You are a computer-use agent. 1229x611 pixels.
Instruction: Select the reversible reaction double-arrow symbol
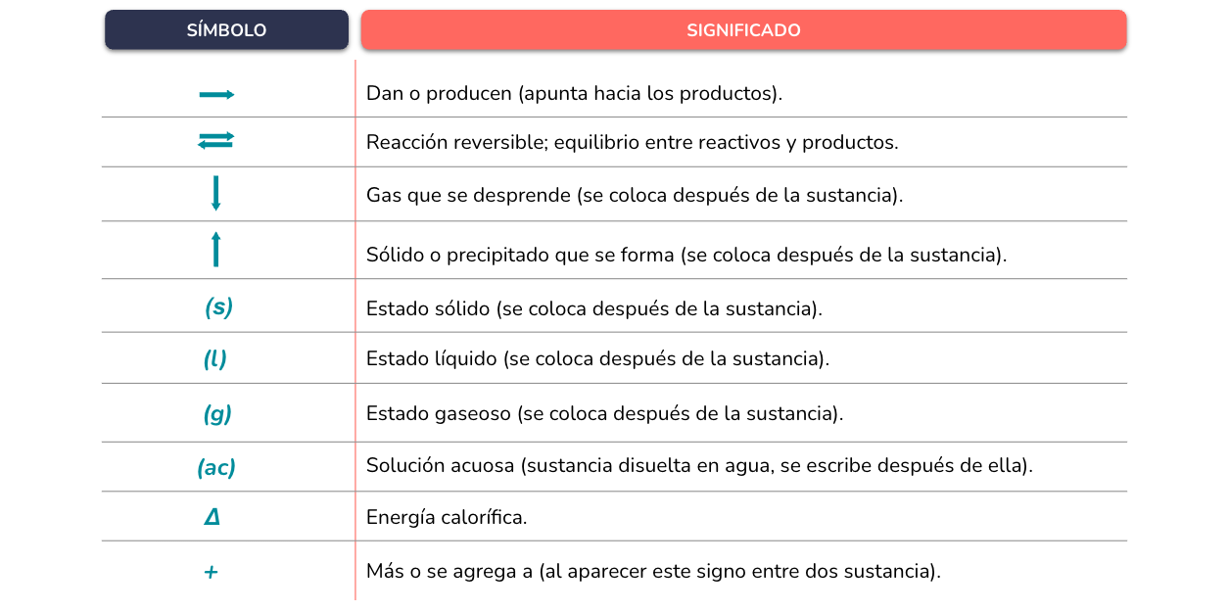[215, 141]
